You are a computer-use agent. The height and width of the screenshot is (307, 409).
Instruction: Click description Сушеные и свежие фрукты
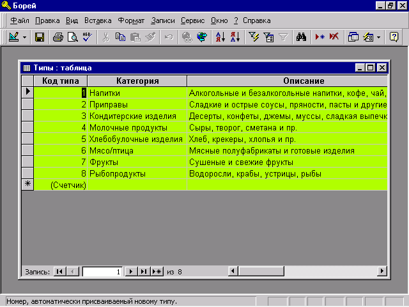tap(287, 162)
